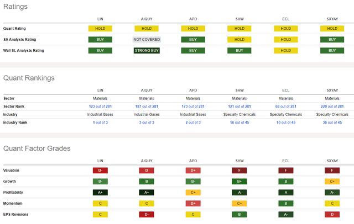Select AIQUY Valuation grade D
Screen dimensions: 354x224
pos(147,170)
